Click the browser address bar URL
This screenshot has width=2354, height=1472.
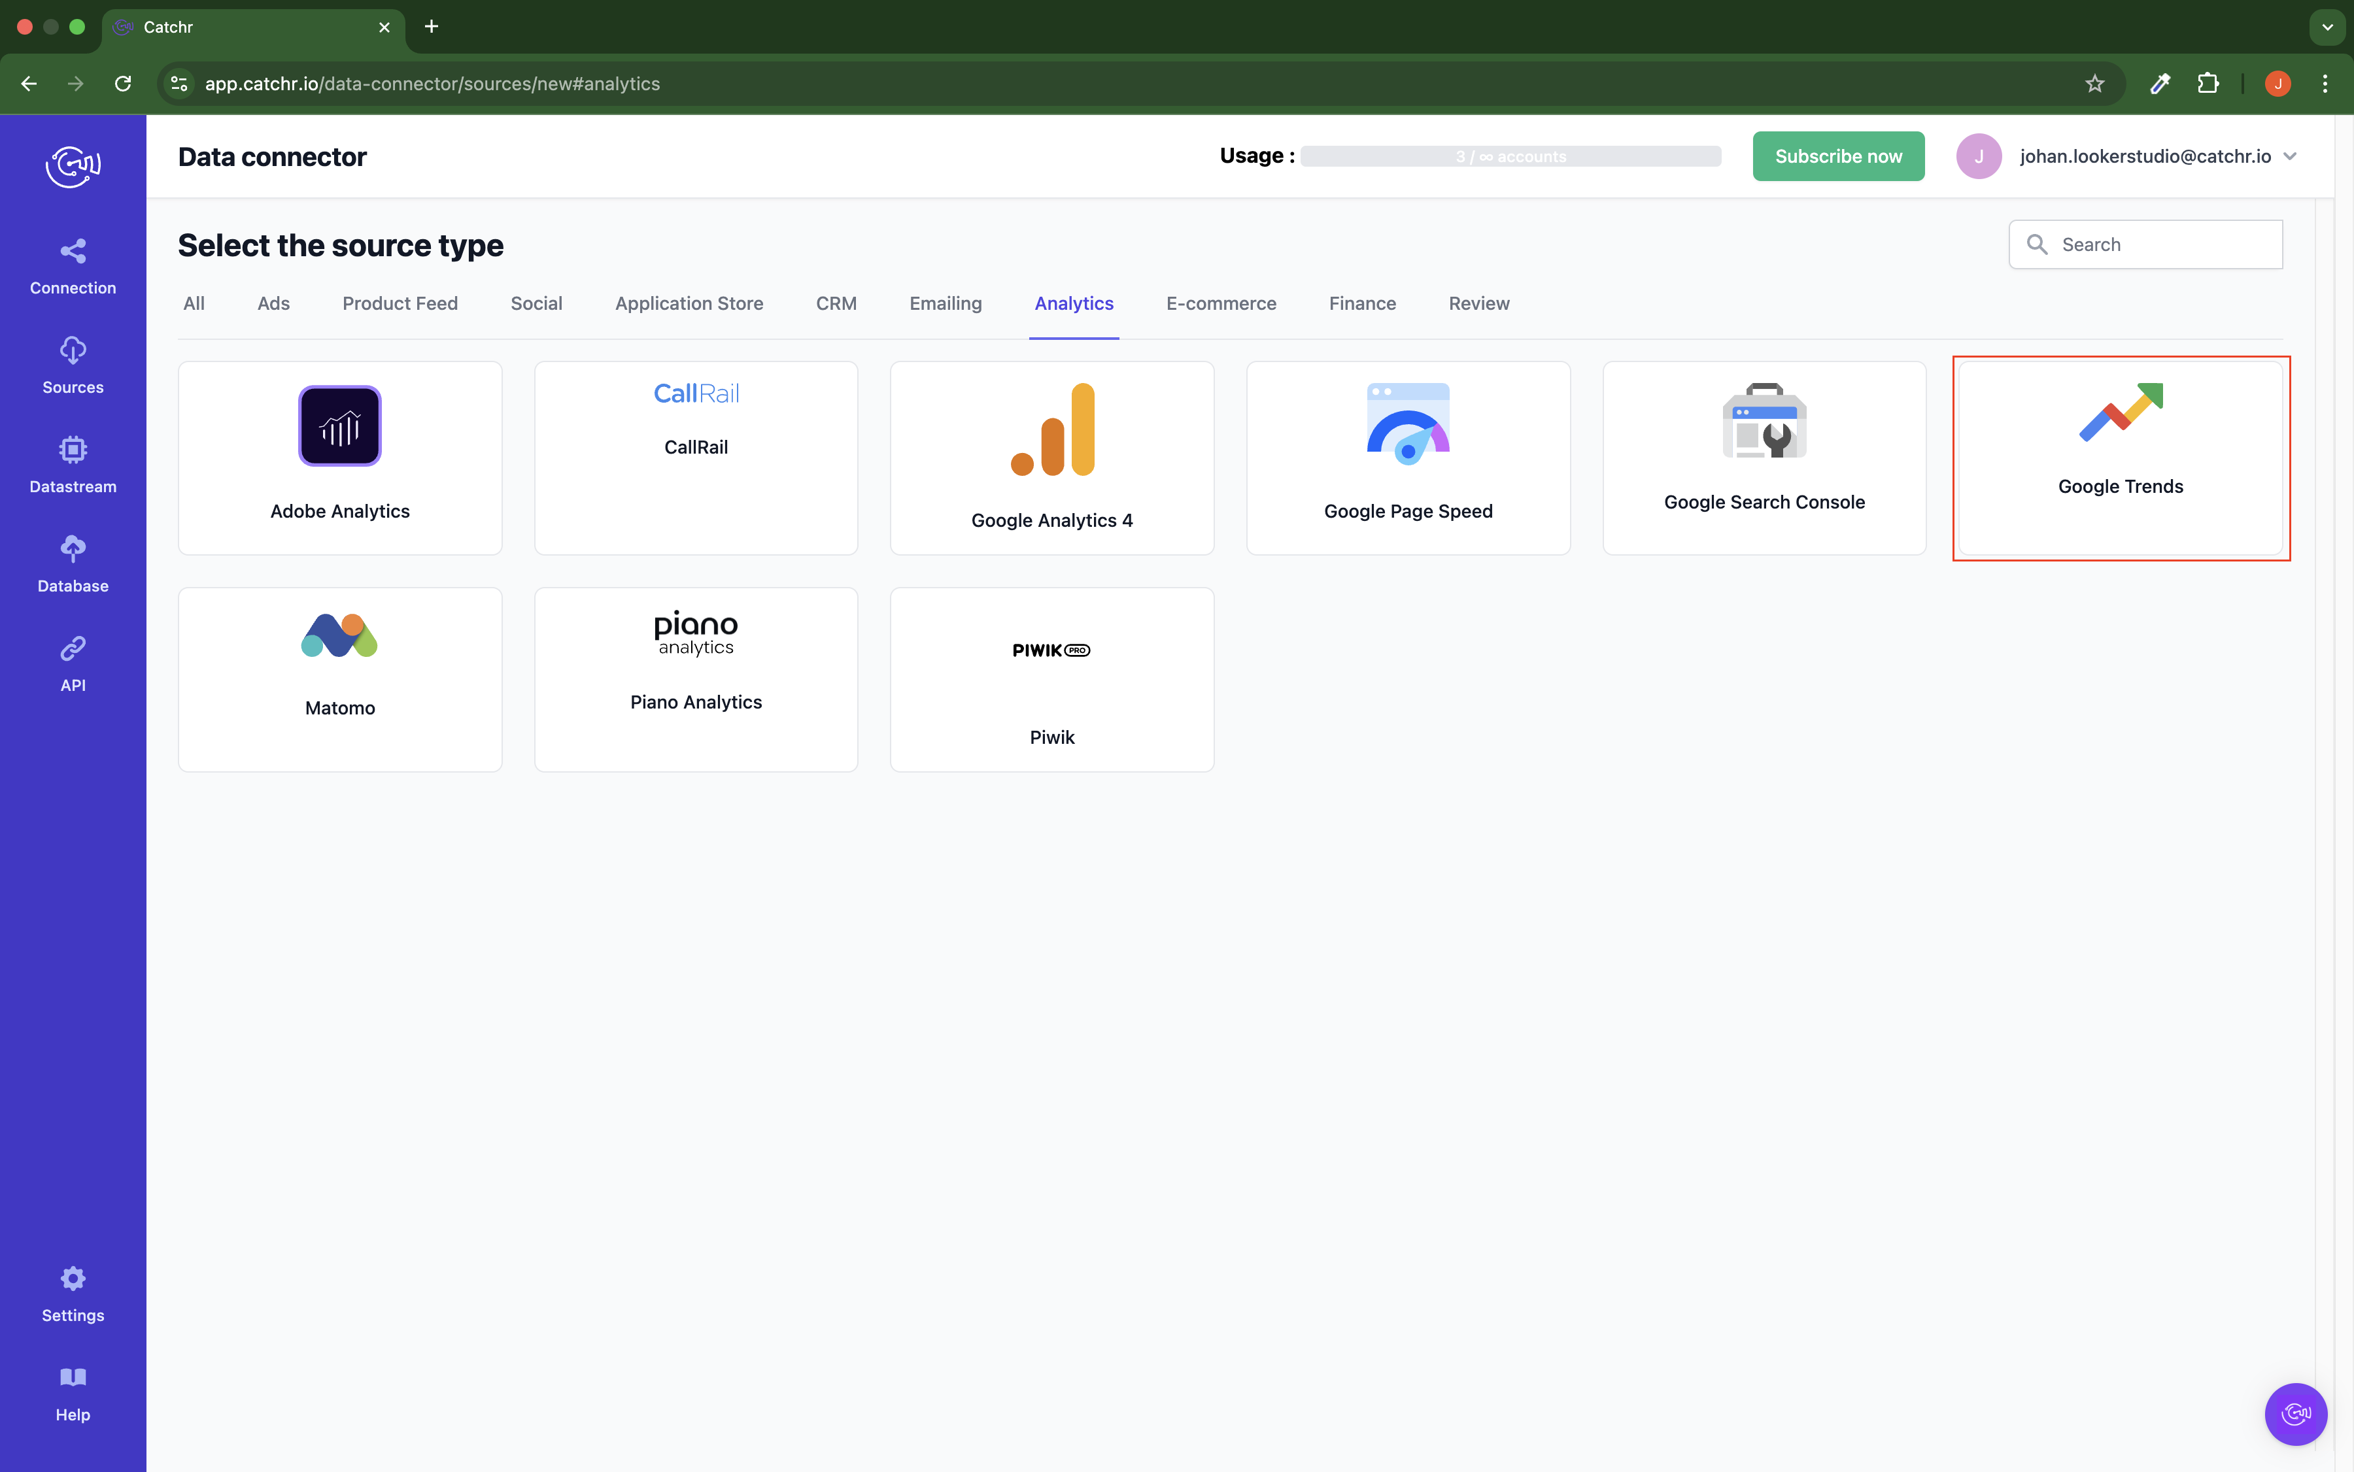coord(432,84)
